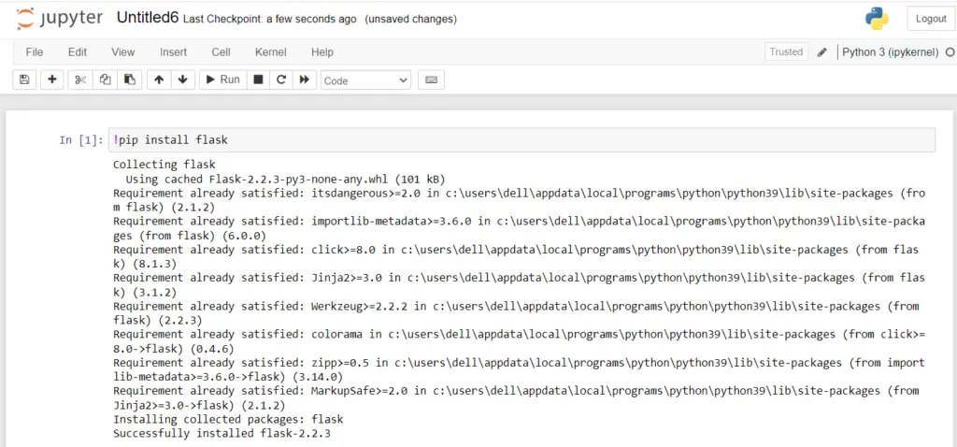The width and height of the screenshot is (957, 447).
Task: Copy selected cells icon
Action: 105,79
